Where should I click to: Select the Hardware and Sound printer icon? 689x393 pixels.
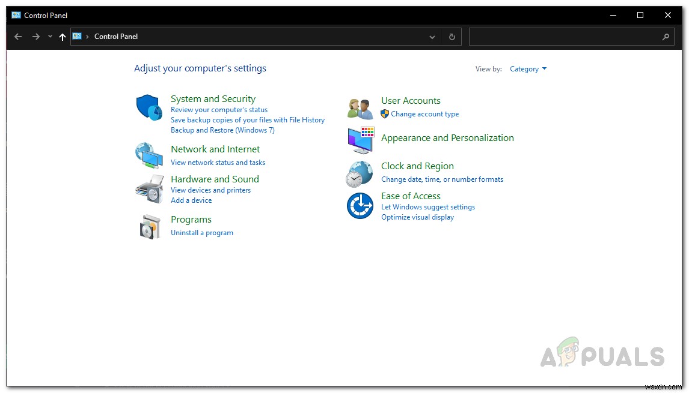click(149, 187)
